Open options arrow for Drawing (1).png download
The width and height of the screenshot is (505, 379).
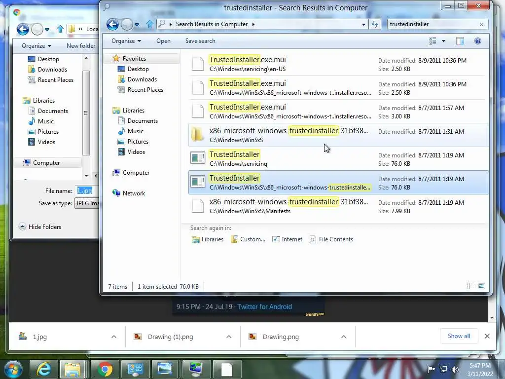[229, 337]
